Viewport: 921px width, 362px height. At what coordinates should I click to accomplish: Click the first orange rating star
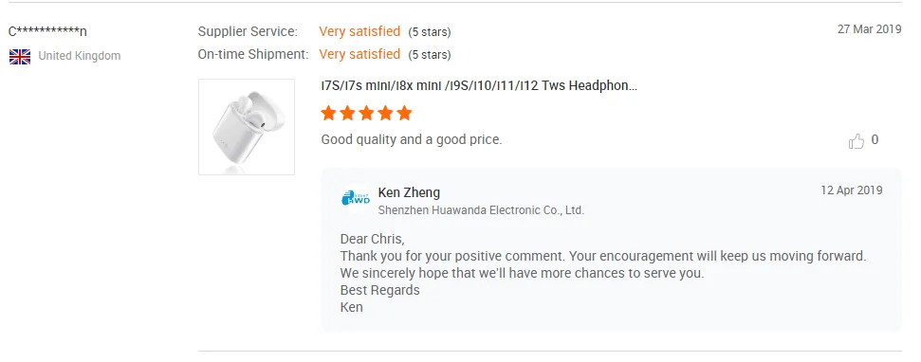pos(329,113)
